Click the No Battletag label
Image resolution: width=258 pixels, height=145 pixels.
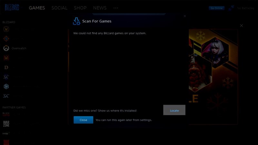pyautogui.click(x=245, y=8)
